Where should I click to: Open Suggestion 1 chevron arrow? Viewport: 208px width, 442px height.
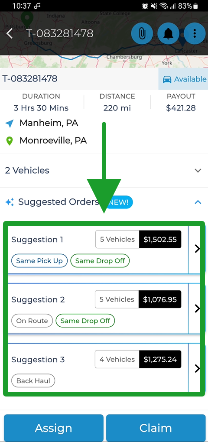click(197, 249)
